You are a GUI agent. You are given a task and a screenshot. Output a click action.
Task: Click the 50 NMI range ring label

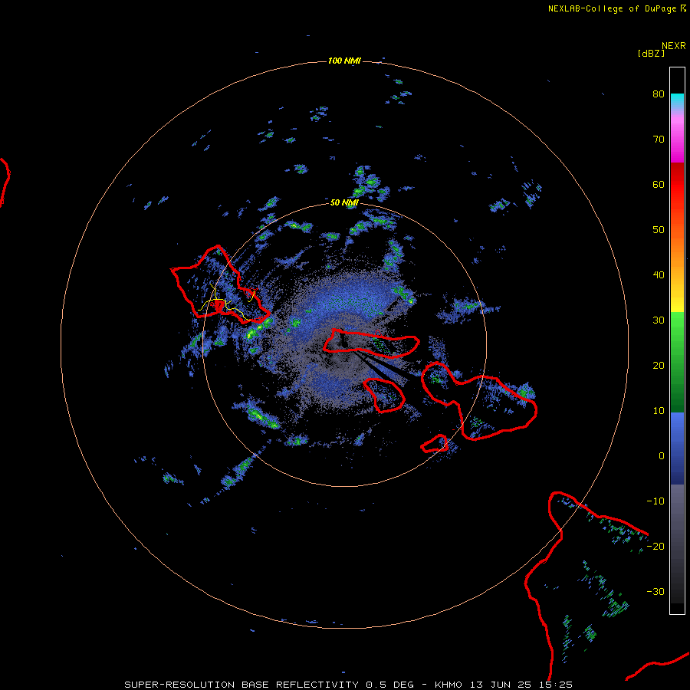(344, 203)
